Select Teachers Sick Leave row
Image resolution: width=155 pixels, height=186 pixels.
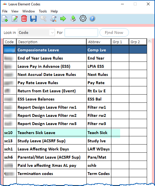coord(75,132)
